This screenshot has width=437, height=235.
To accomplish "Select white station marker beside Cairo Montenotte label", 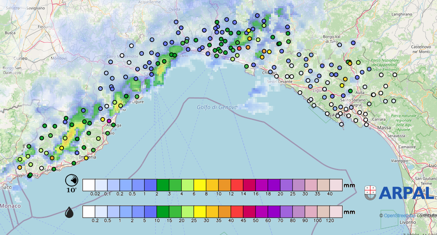I will 122,55.
